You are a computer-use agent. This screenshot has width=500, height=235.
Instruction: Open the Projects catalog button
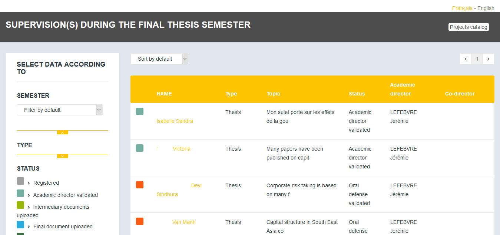[x=468, y=27]
